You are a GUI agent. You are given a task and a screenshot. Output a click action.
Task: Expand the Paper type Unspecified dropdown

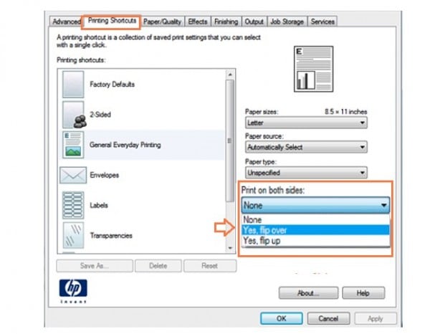(306, 173)
